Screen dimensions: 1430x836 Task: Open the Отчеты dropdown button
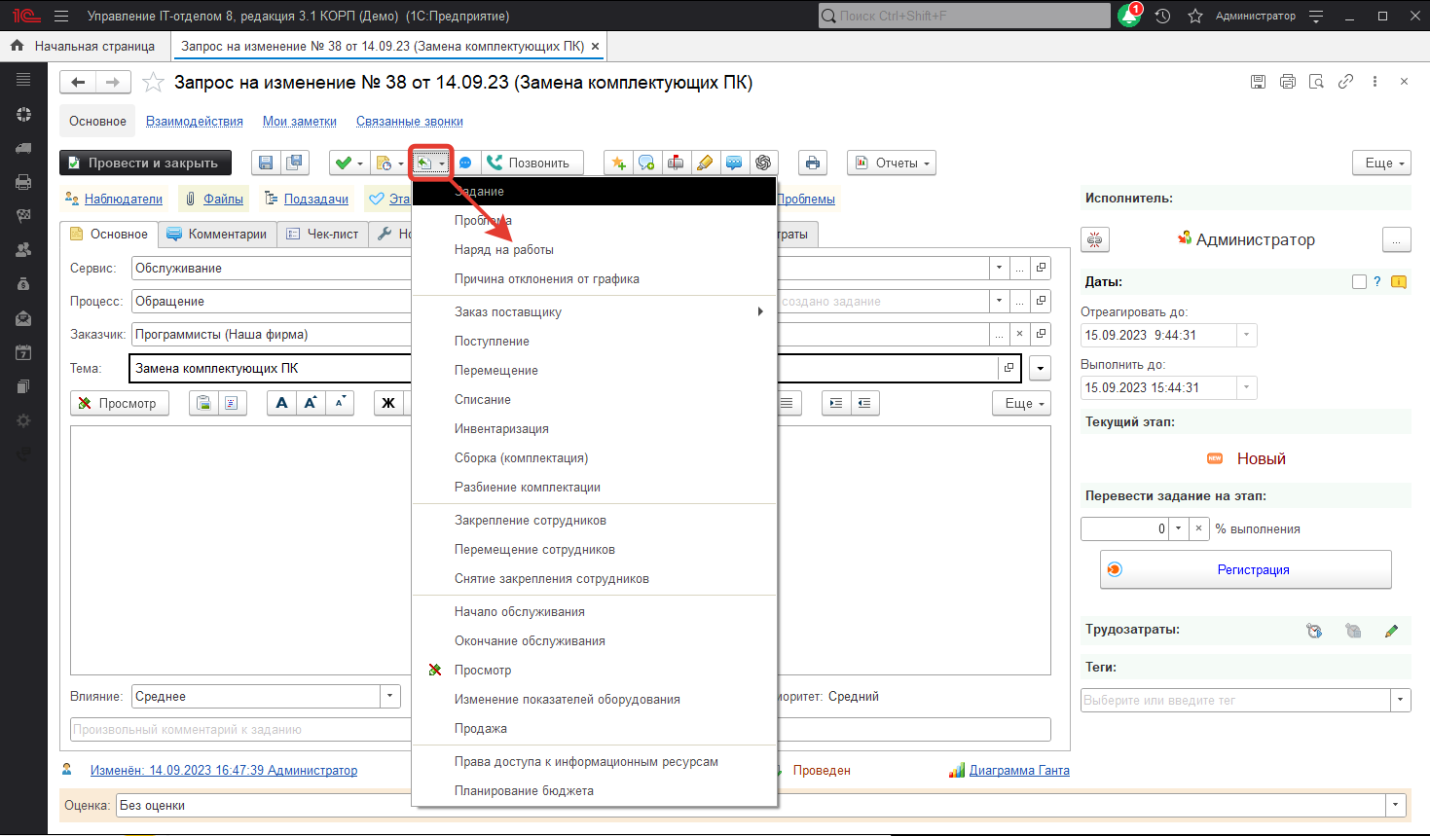[891, 164]
